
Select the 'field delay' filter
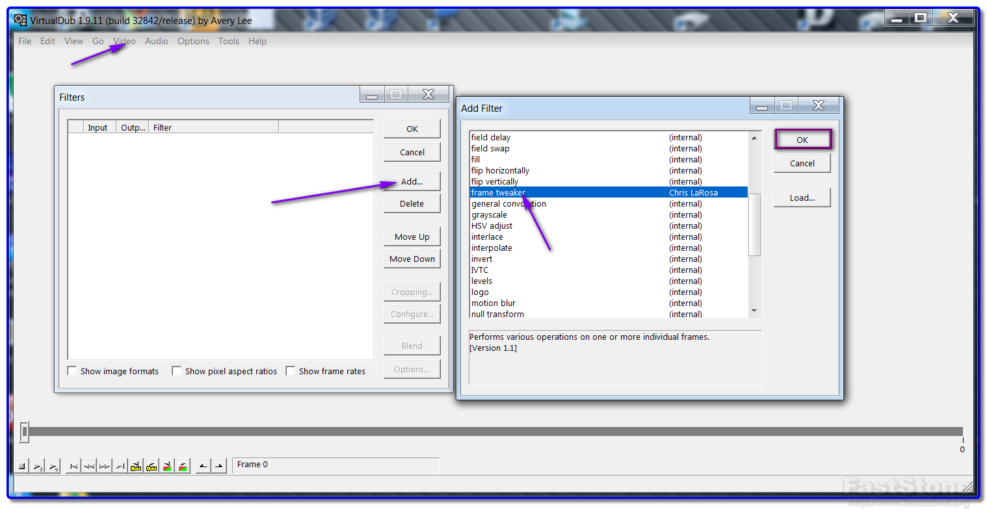[x=609, y=137]
